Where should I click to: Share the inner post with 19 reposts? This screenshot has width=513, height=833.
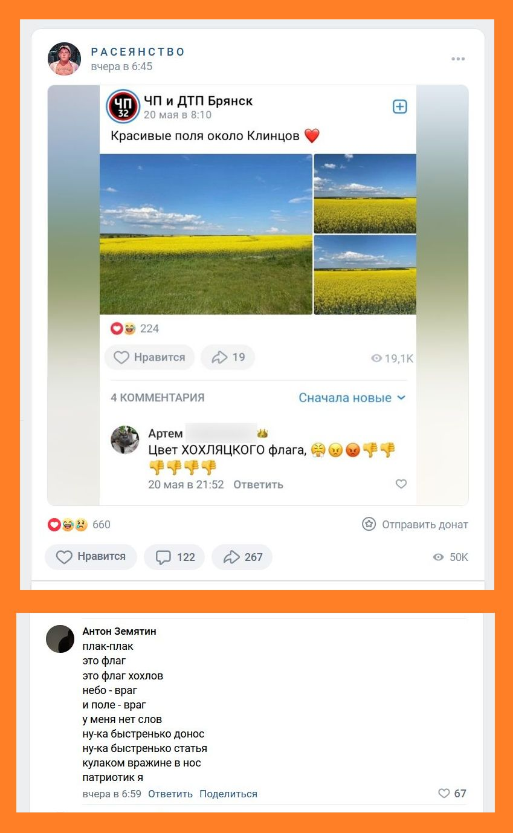228,357
